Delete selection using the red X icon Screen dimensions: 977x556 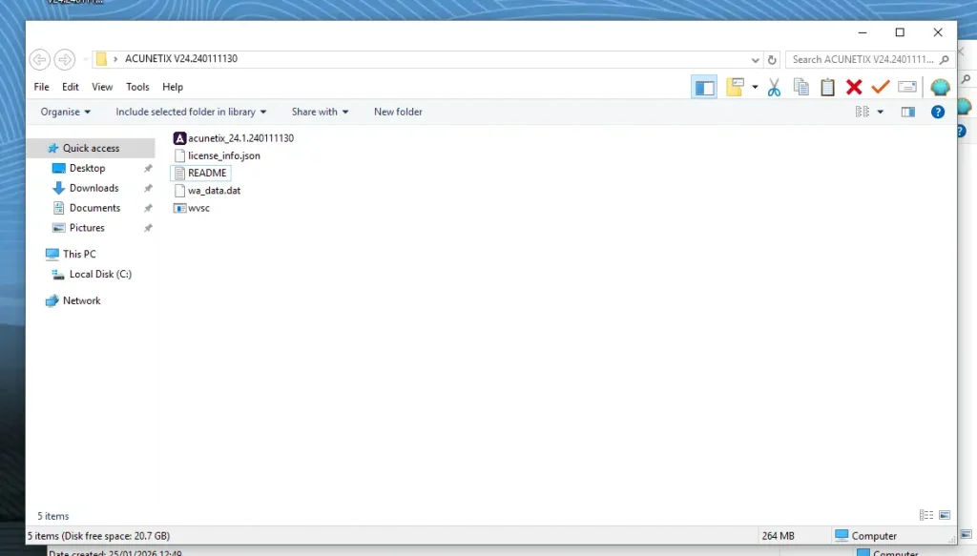(853, 86)
